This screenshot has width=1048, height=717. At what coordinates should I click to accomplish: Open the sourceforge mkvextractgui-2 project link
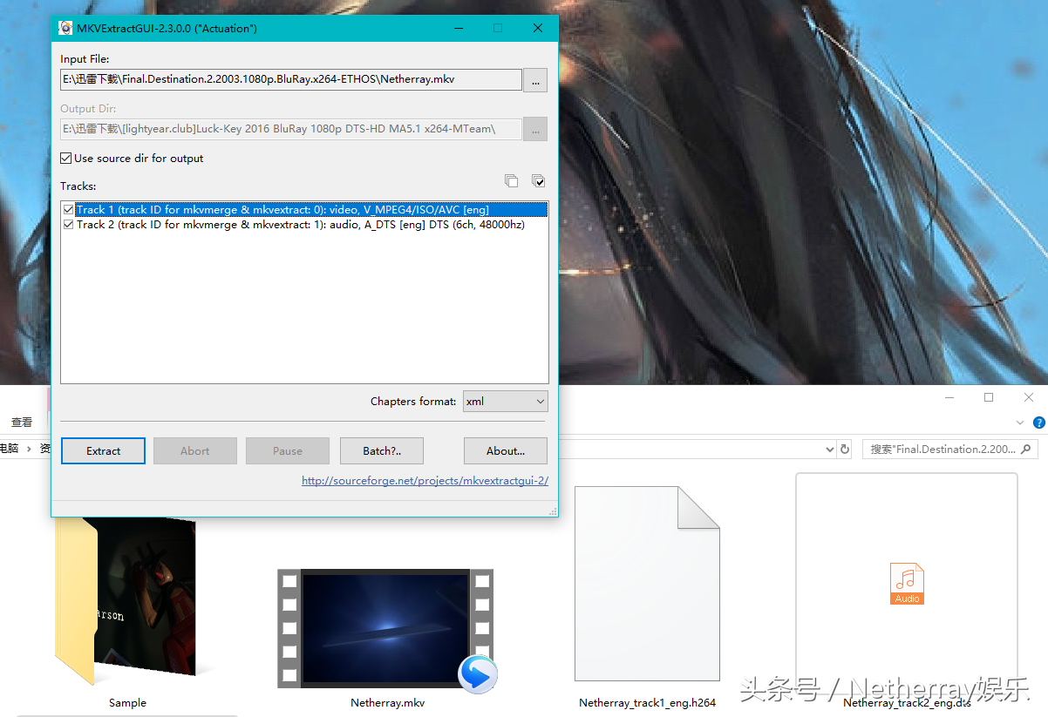click(x=425, y=481)
